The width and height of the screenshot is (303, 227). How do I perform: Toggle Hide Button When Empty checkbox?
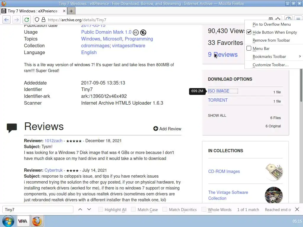tap(249, 32)
